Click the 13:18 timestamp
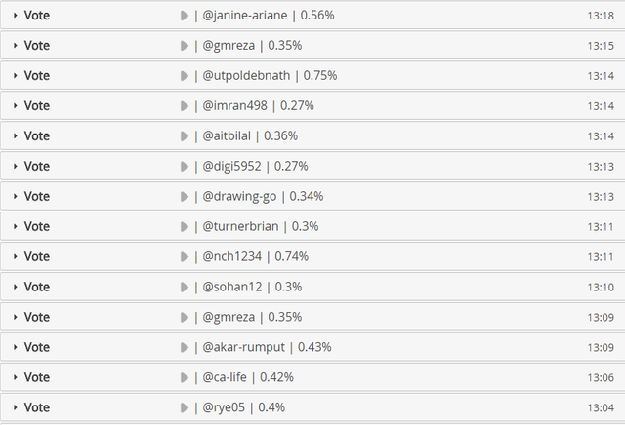The image size is (625, 425). point(600,16)
